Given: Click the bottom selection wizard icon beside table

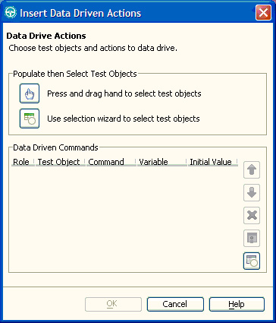Looking at the screenshot, I should click(x=252, y=261).
